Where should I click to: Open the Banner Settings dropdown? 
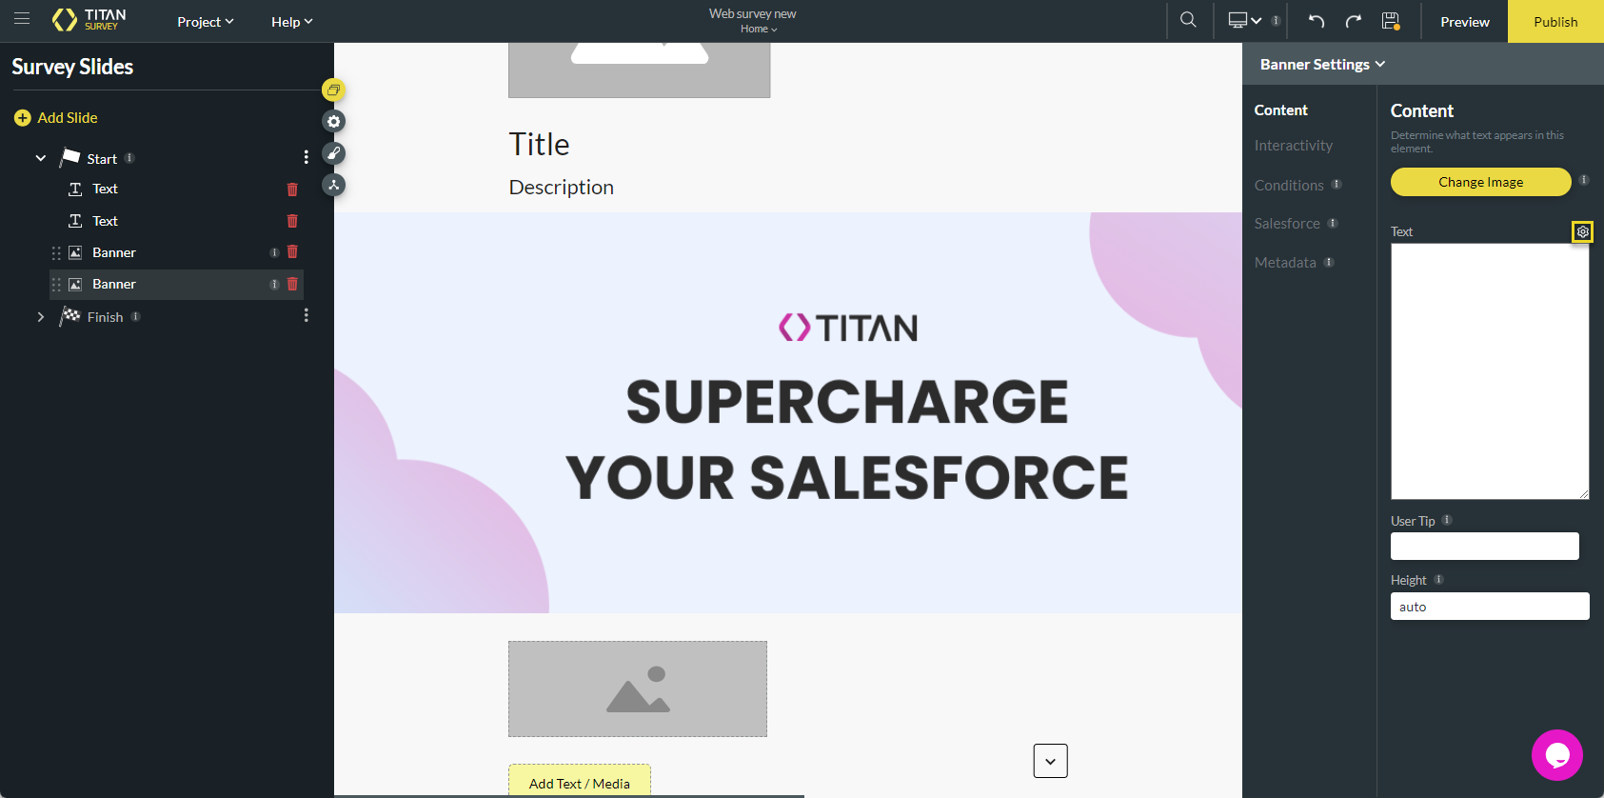[x=1322, y=64]
